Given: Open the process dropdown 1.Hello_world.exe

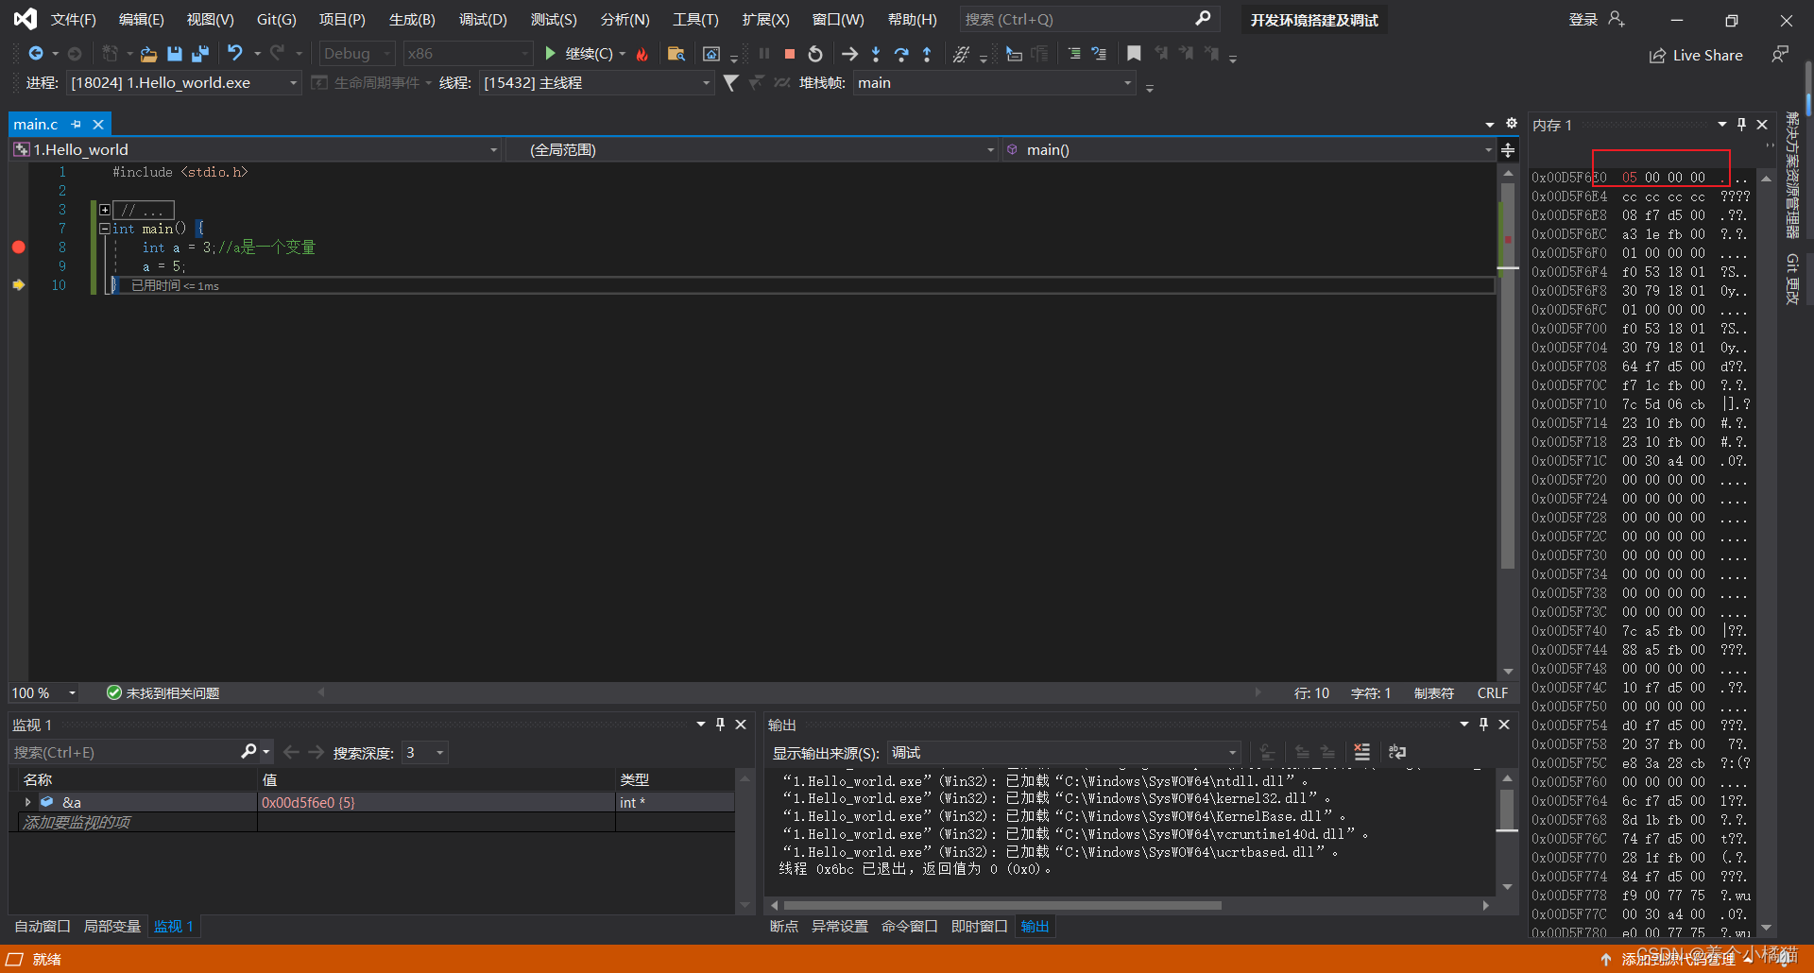Looking at the screenshot, I should pyautogui.click(x=184, y=83).
